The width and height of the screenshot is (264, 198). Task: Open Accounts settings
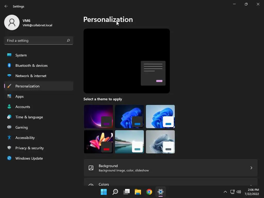coord(39,107)
